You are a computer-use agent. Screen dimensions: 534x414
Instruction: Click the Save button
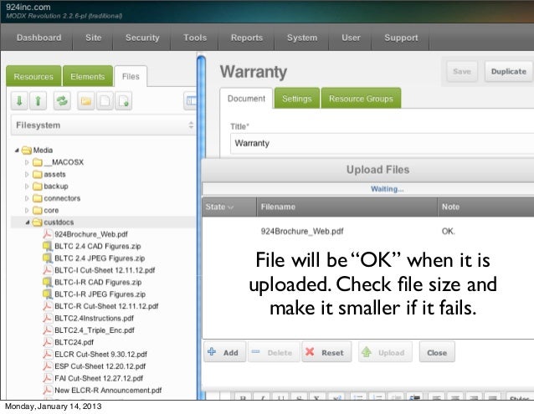click(x=462, y=71)
